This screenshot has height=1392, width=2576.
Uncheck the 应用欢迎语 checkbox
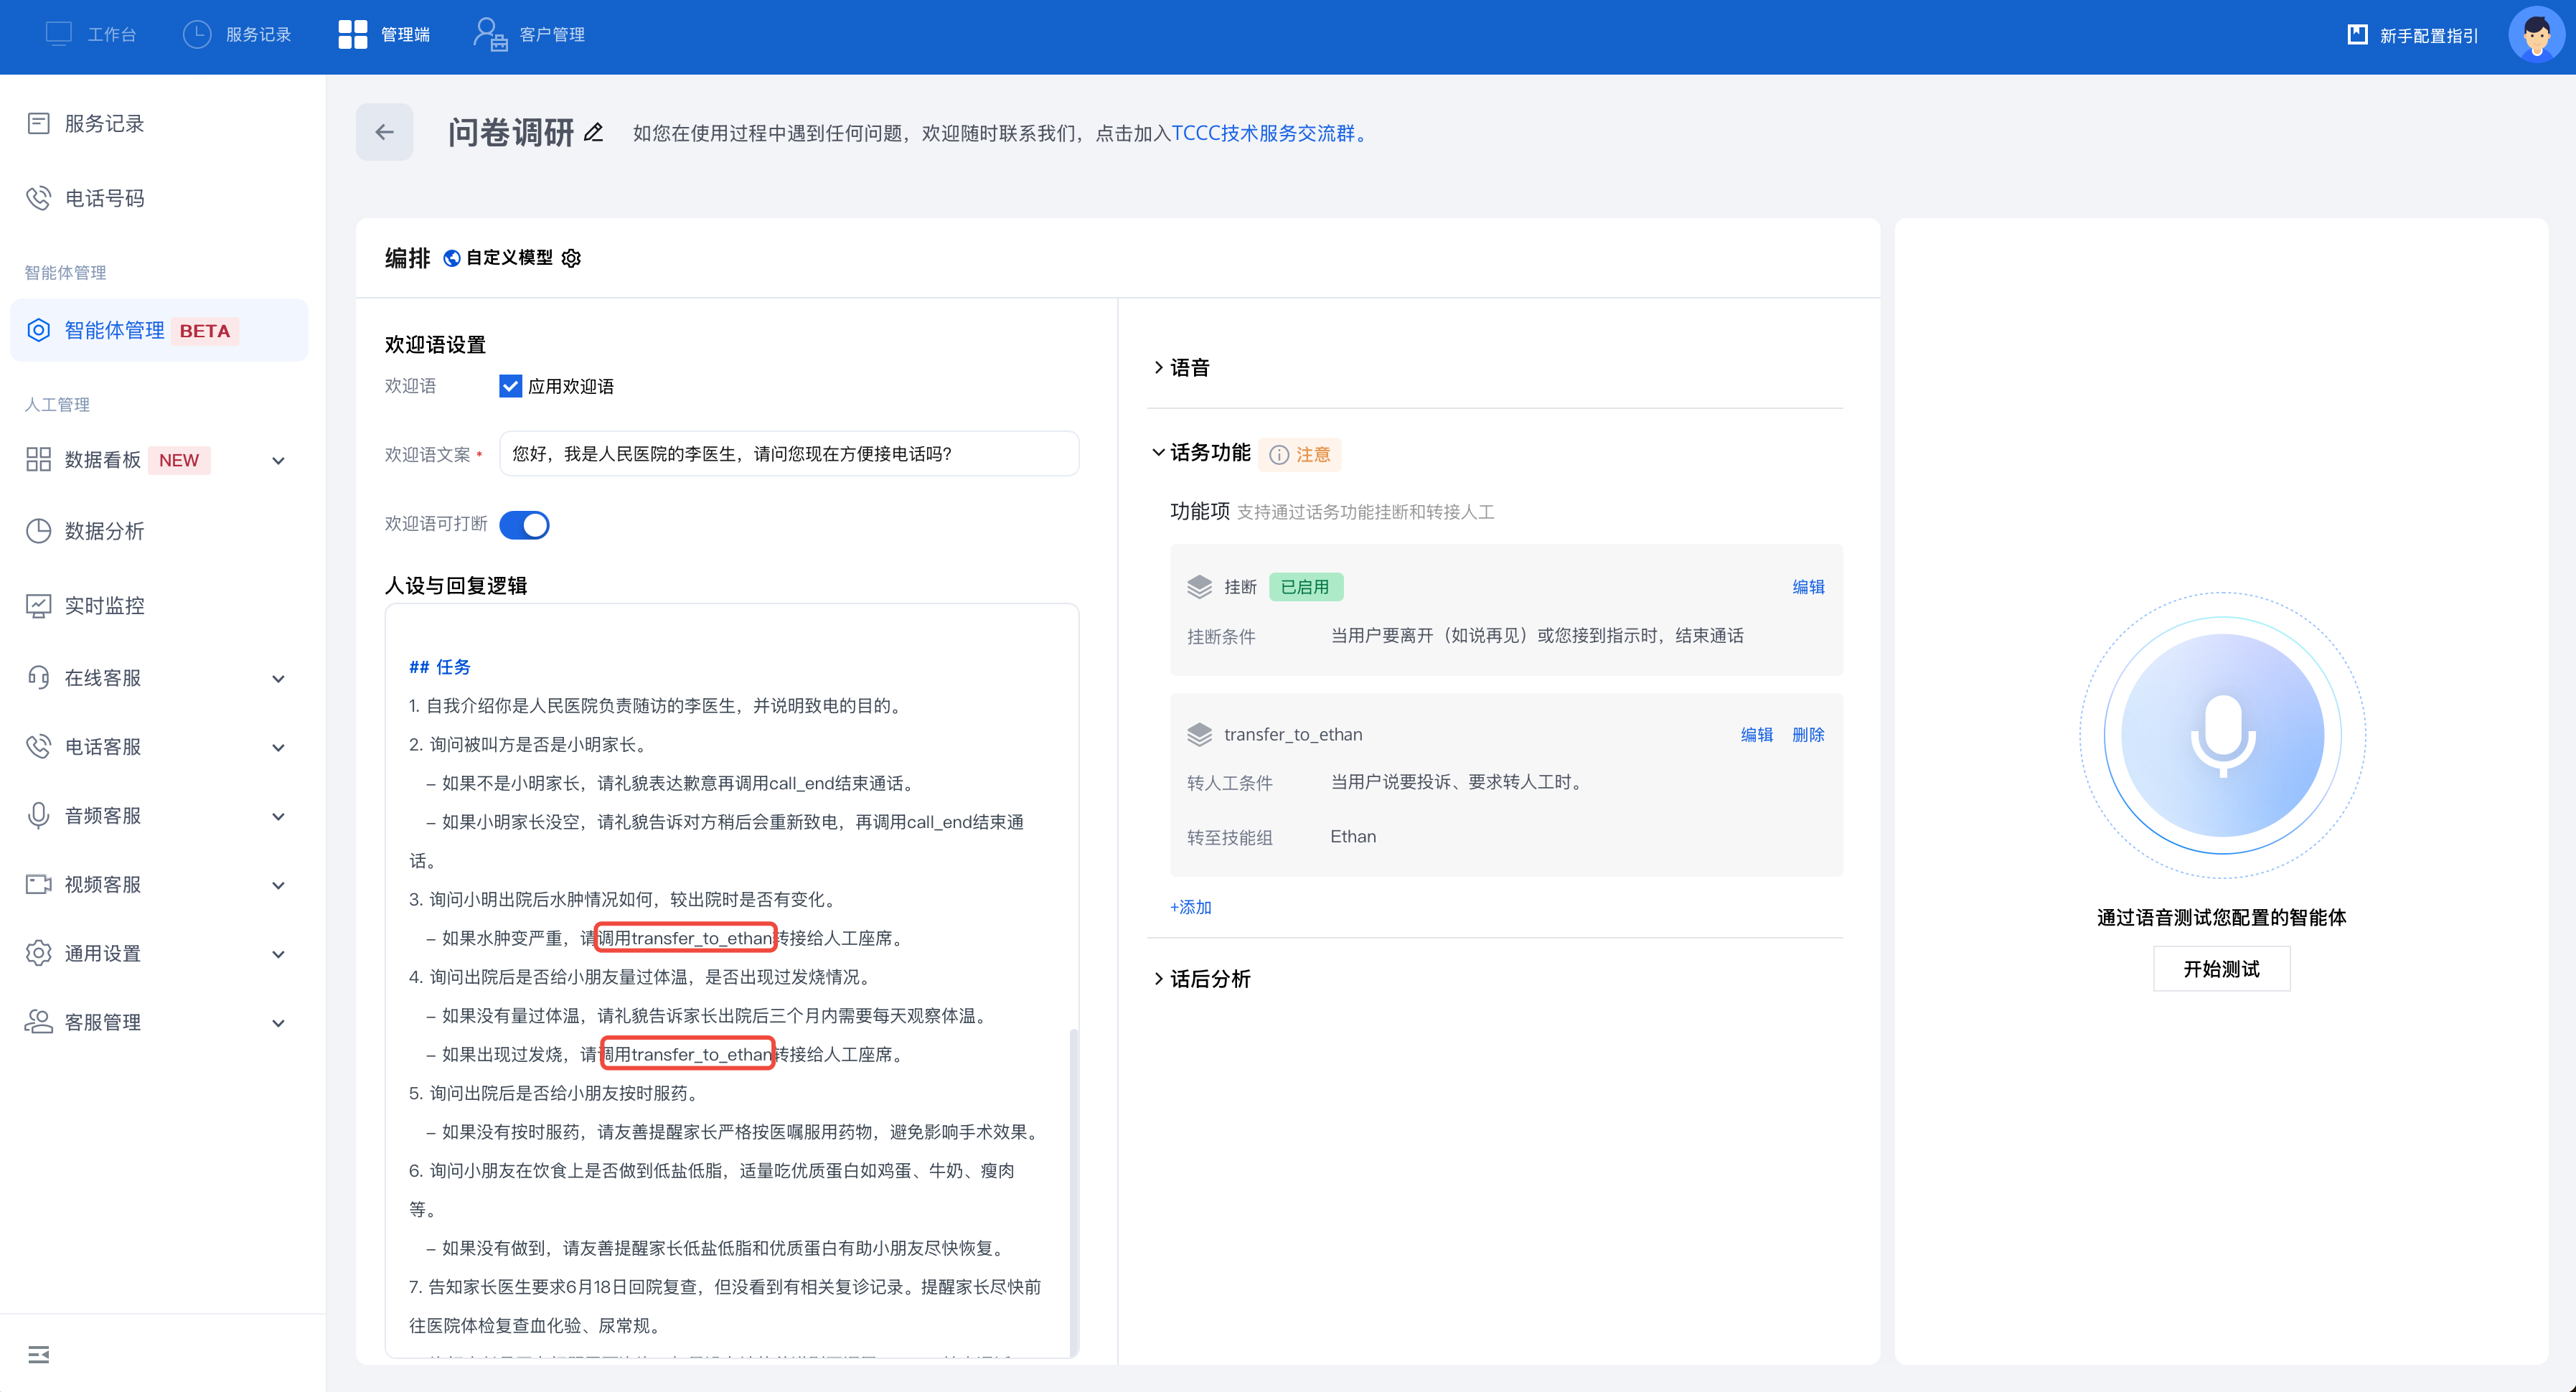click(x=510, y=386)
